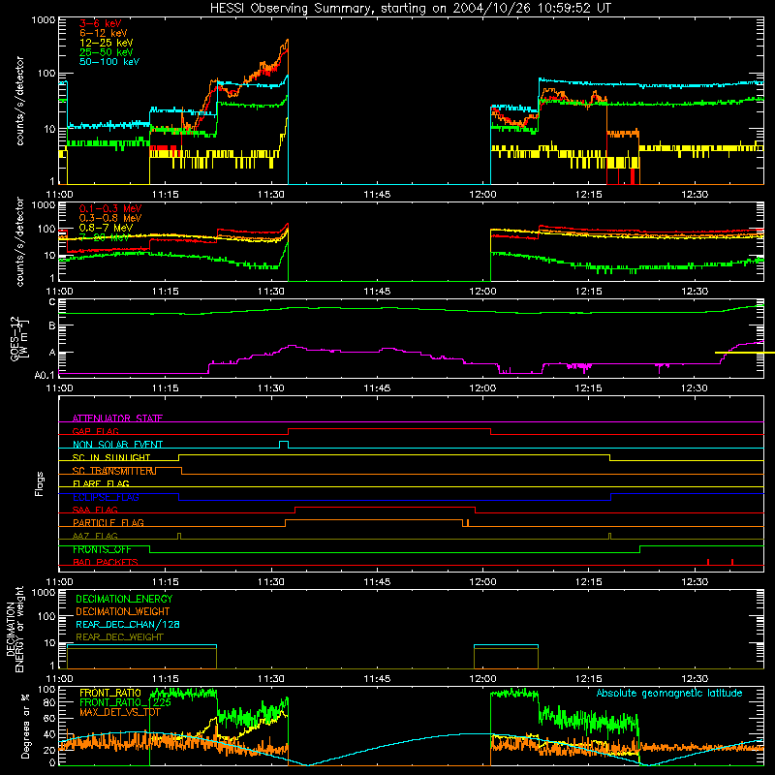Click the SC_TRANSMITTER flag label
Screen dimensions: 775x775
point(113,471)
